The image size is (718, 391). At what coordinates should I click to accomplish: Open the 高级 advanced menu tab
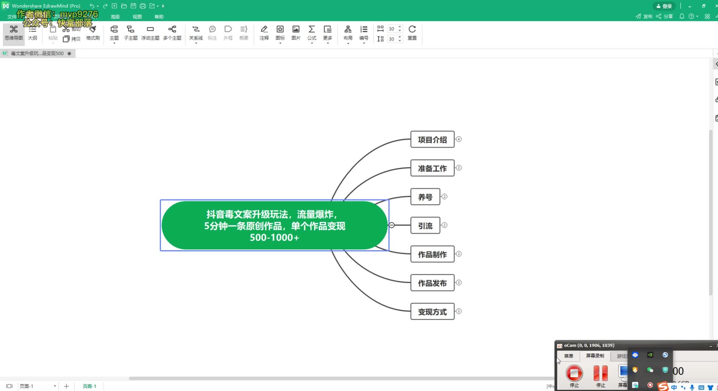click(115, 17)
